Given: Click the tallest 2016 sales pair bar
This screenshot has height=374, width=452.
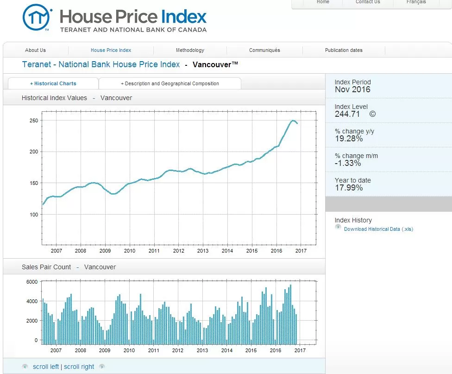Looking at the screenshot, I should pos(290,315).
